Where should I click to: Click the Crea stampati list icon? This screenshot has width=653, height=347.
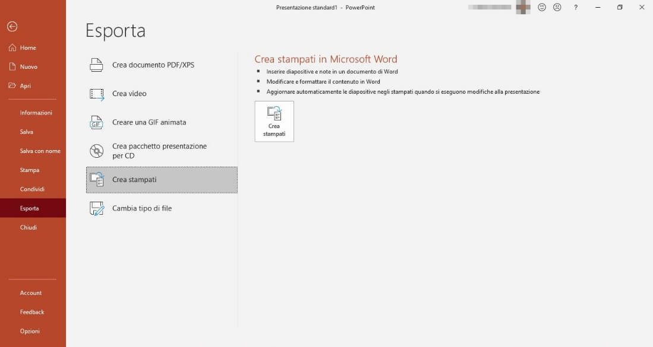point(97,180)
